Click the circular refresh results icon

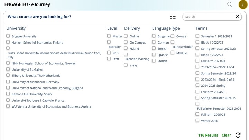238,135
